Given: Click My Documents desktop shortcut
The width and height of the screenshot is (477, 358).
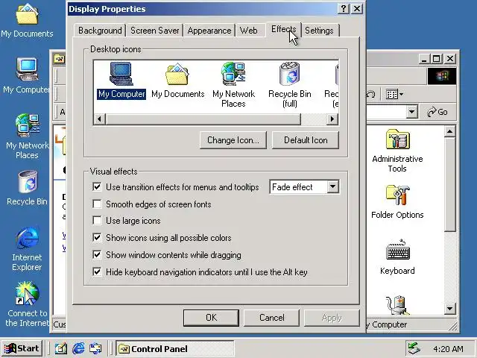Looking at the screenshot, I should (x=27, y=21).
